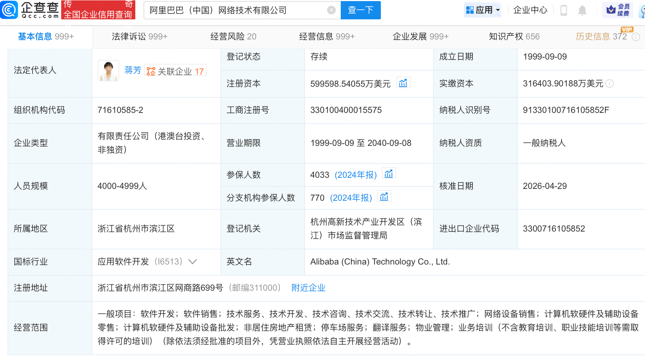Screen dimensions: 645x357
Task: Click the Qcc.com logo icon
Action: pyautogui.click(x=9, y=10)
